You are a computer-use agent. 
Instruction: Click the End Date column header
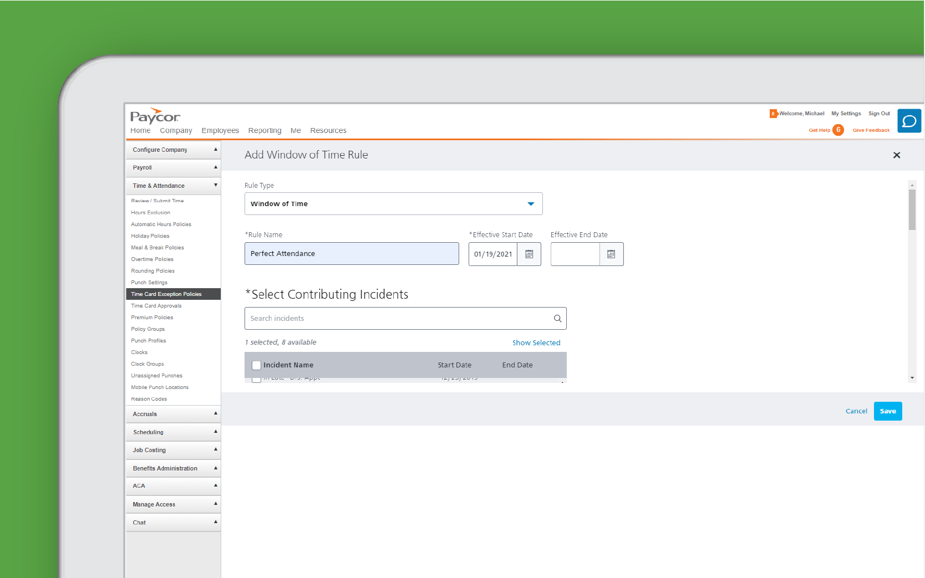[517, 365]
